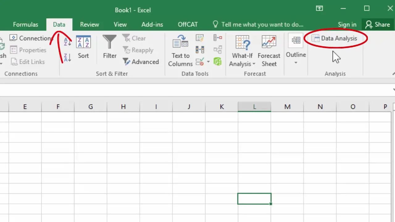Select the Data ribbon tab
This screenshot has height=222, width=395.
[59, 25]
